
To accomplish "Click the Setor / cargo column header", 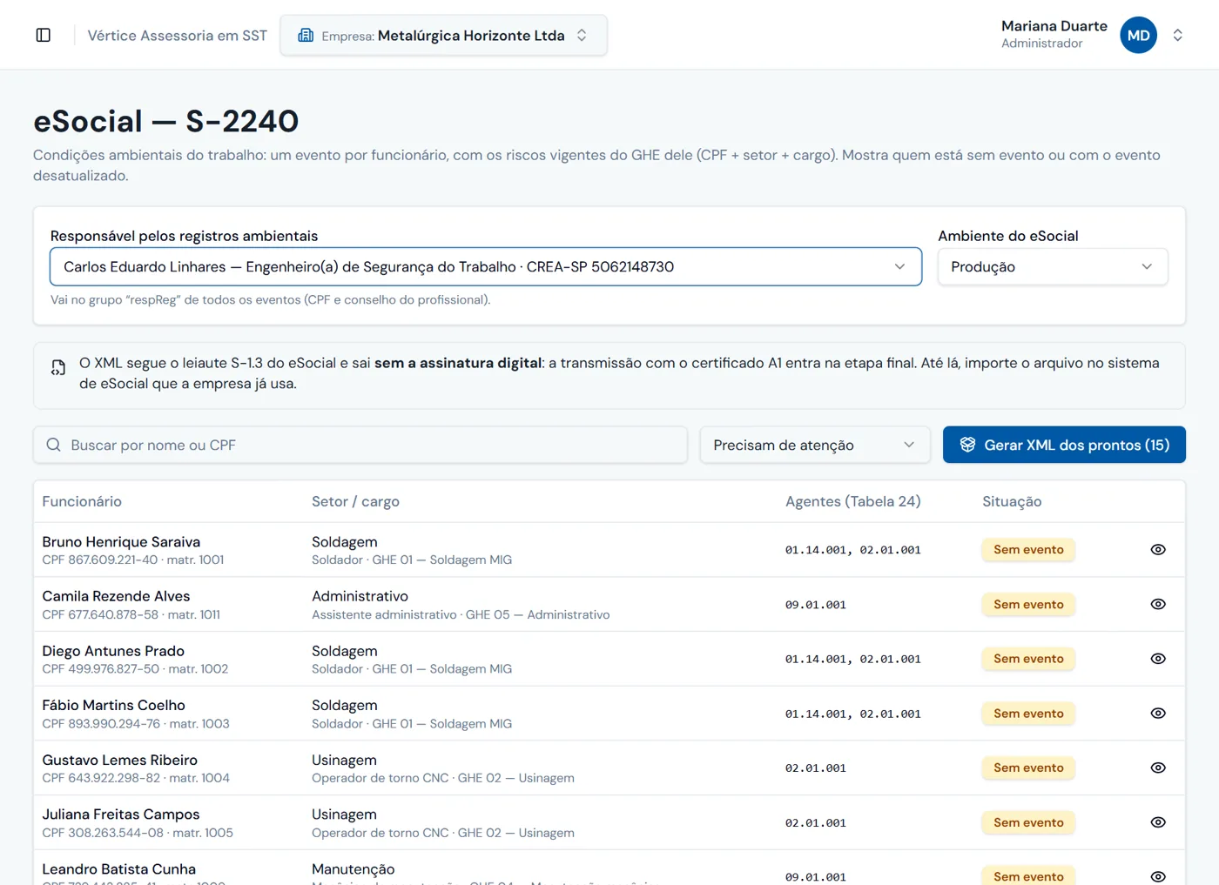I will [x=355, y=501].
